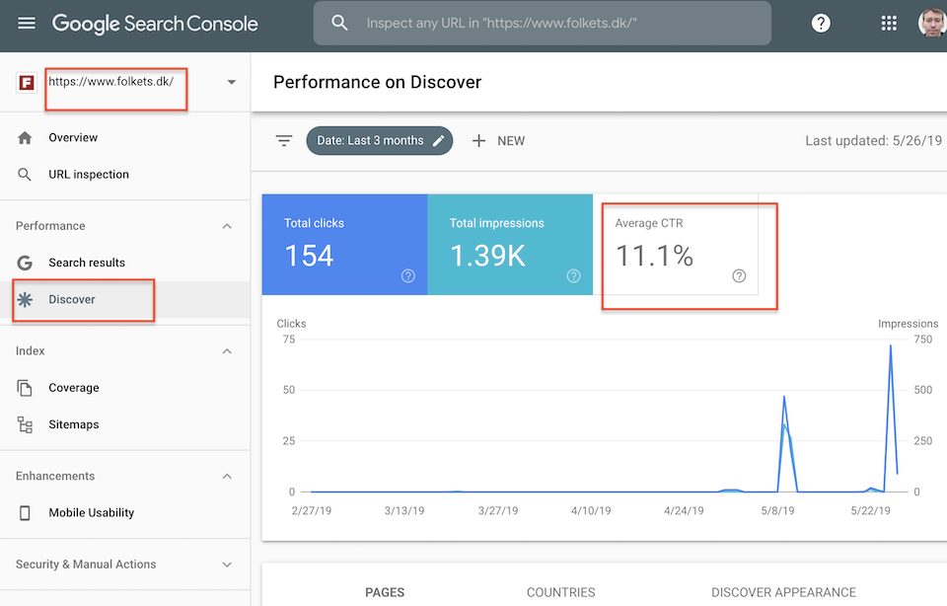
Task: Click the Sitemaps tree icon
Action: coord(25,424)
